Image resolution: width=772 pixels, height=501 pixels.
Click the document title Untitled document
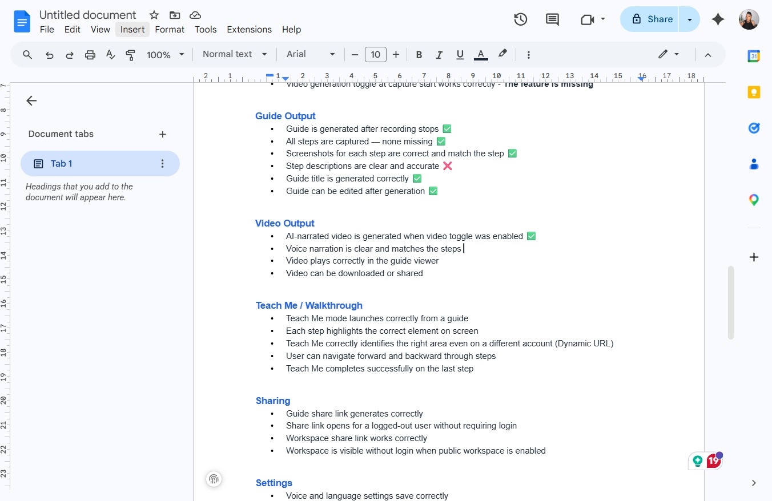tap(88, 15)
